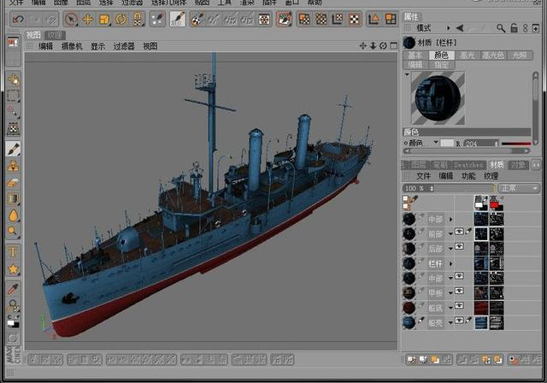
Task: Toggle the top checkbox beside the pencil icon
Action: click(405, 198)
